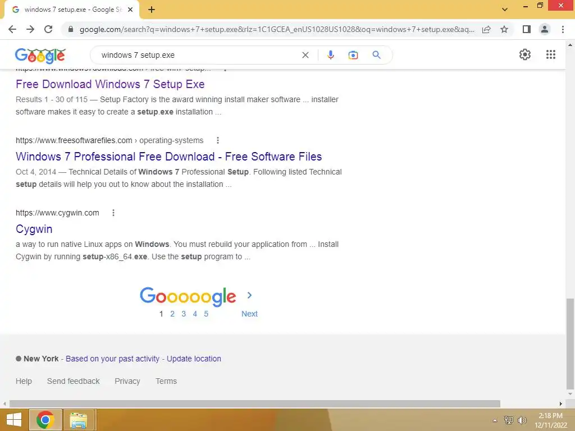Open the Privacy footer link
This screenshot has width=575, height=431.
127,381
